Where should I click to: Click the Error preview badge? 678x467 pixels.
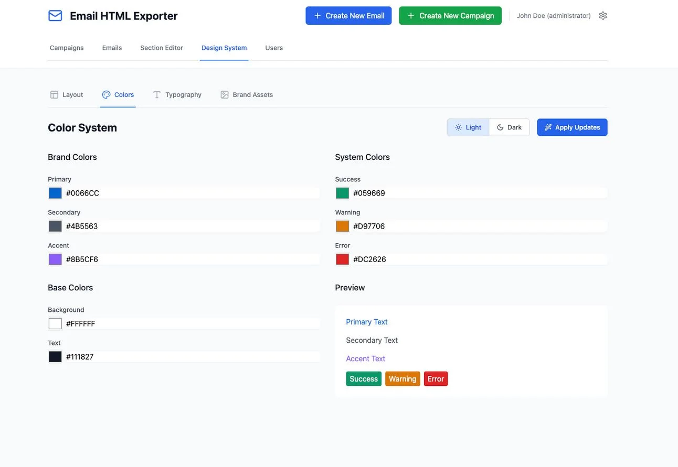click(436, 379)
